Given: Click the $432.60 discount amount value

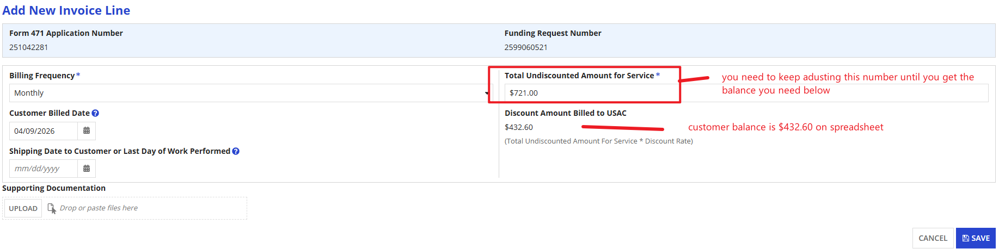Looking at the screenshot, I should point(519,127).
